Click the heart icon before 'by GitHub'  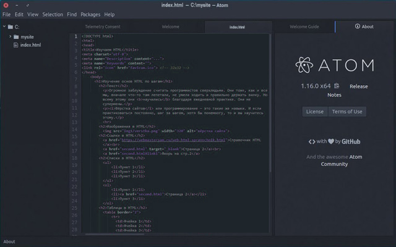[x=331, y=141]
